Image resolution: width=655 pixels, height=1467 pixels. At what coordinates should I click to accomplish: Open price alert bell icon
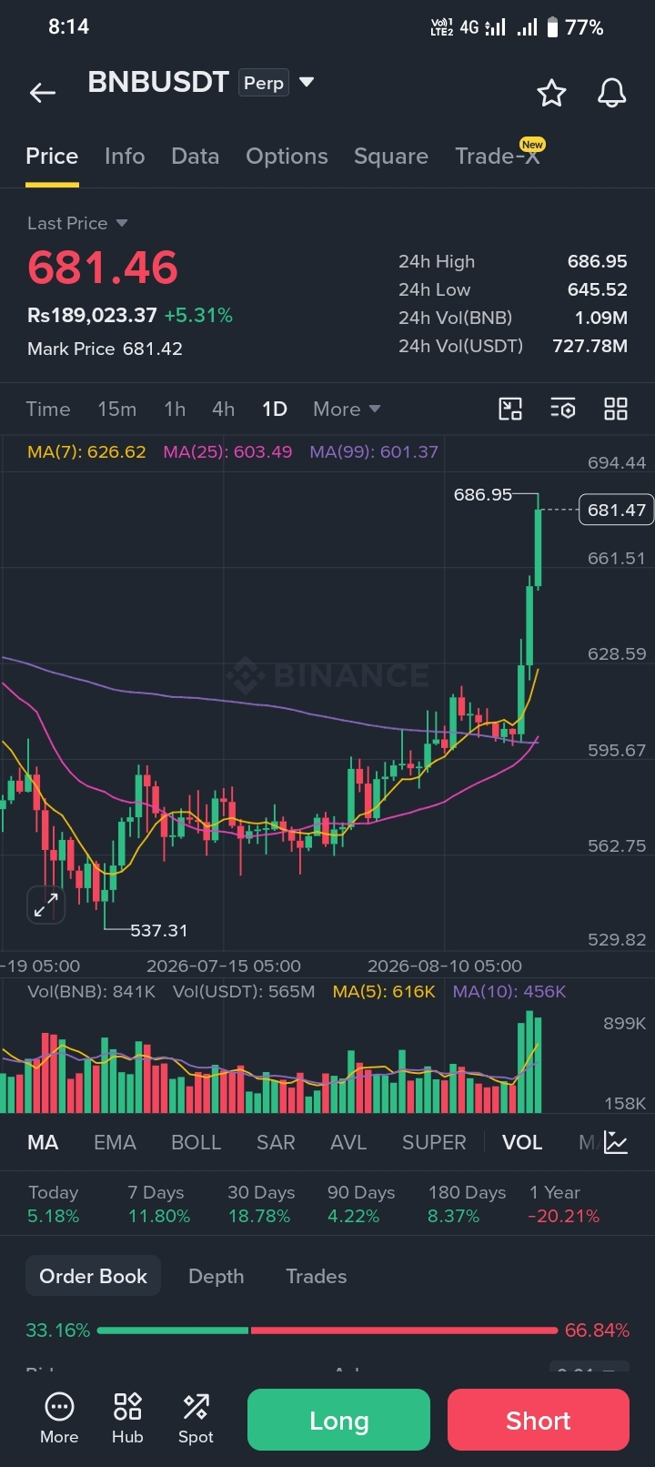pos(611,93)
